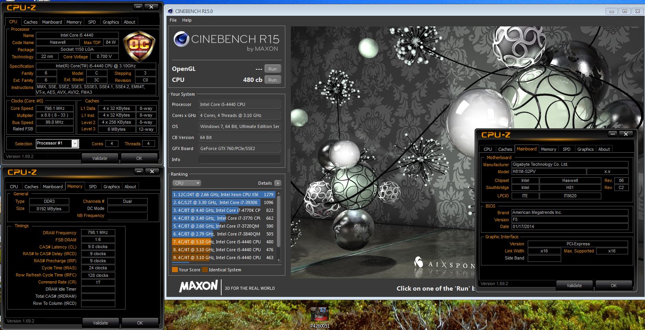Select ranking row i5-4440 scoring 463
This screenshot has height=330, width=645.
[223, 258]
